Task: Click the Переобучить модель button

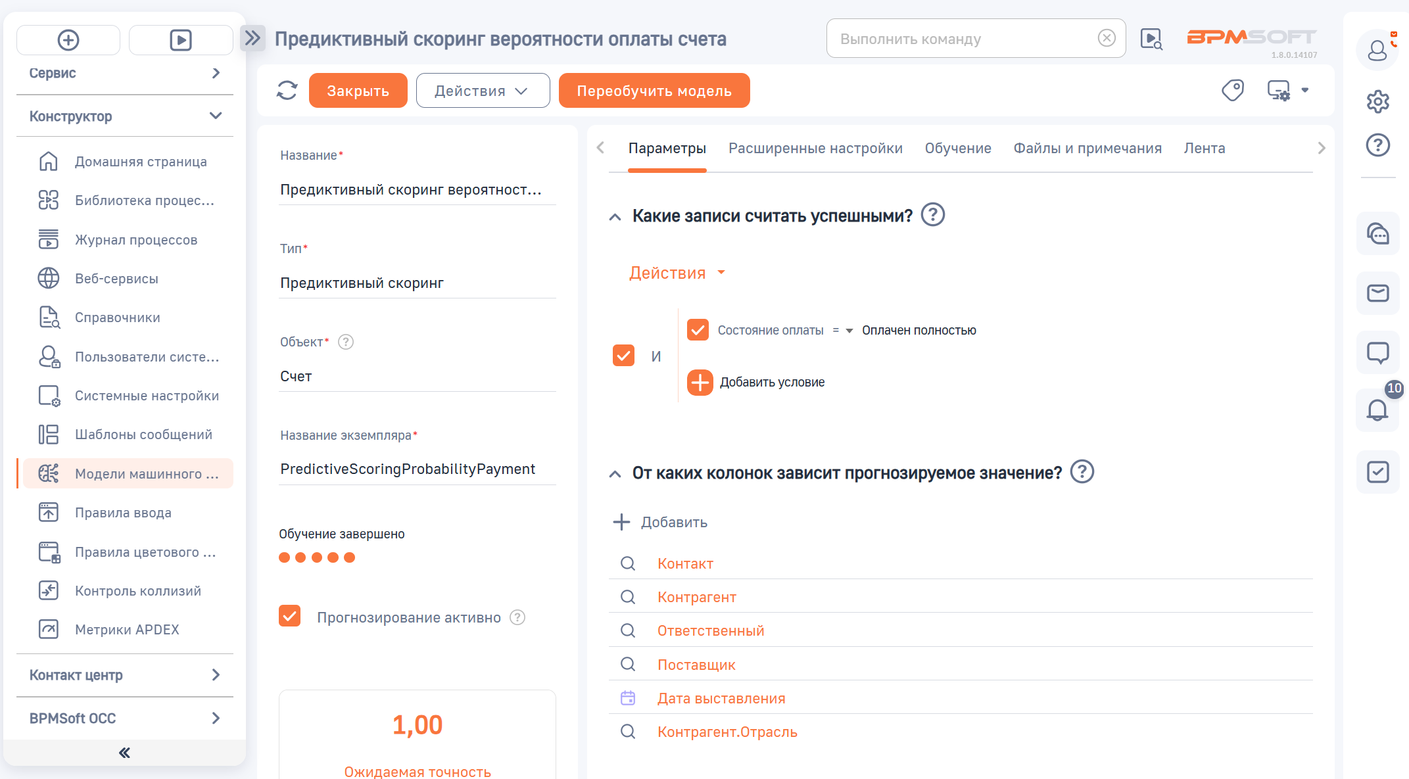Action: click(654, 90)
